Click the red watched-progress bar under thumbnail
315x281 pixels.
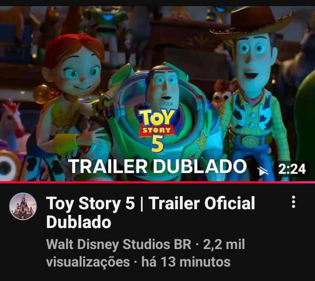click(157, 182)
